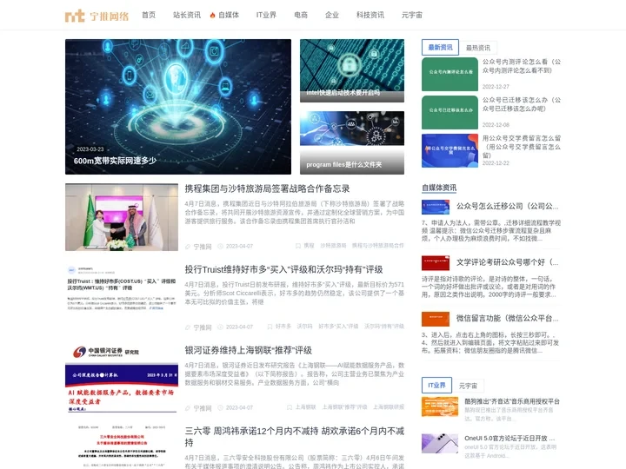Switch to the 最新资讯 tab
The width and height of the screenshot is (626, 469).
(x=440, y=48)
